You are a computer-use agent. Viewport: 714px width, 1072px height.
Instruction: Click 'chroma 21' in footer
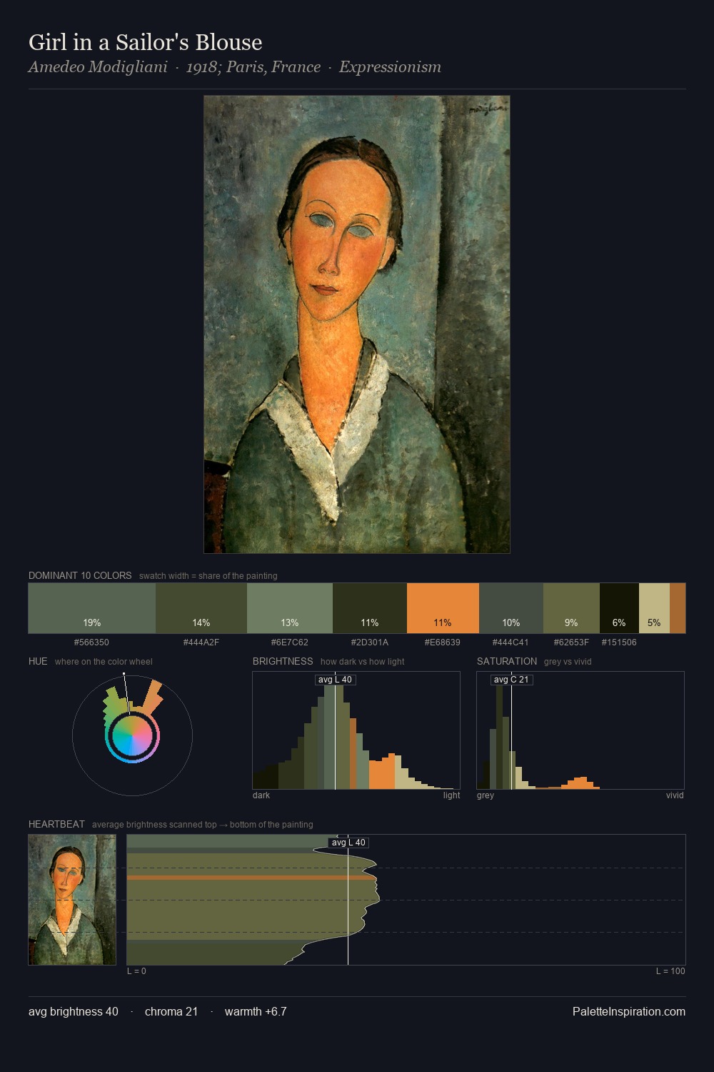(x=171, y=1011)
